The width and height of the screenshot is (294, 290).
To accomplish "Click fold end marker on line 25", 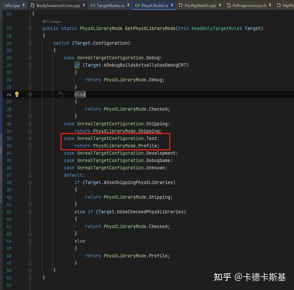I will (30, 87).
